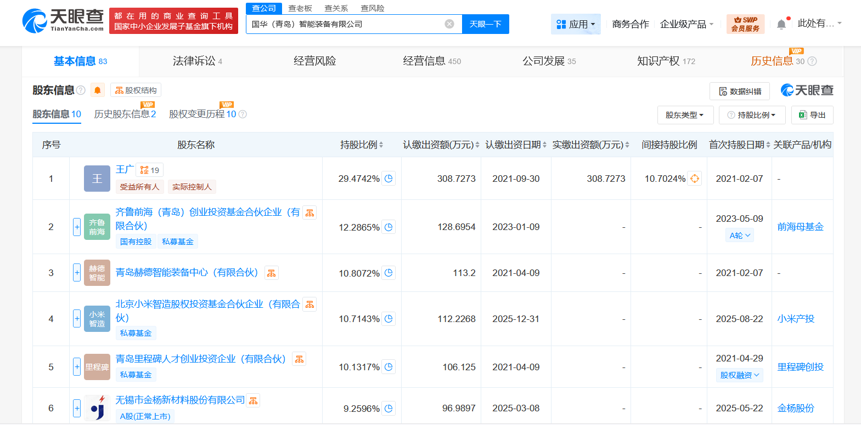Expand the A轮 dropdown tag
The height and width of the screenshot is (425, 861).
(x=739, y=236)
